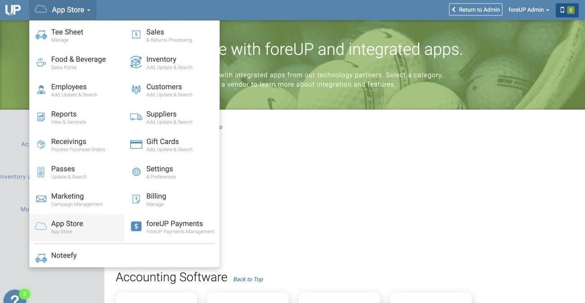Click the Noteefy golf cart icon

(x=41, y=258)
